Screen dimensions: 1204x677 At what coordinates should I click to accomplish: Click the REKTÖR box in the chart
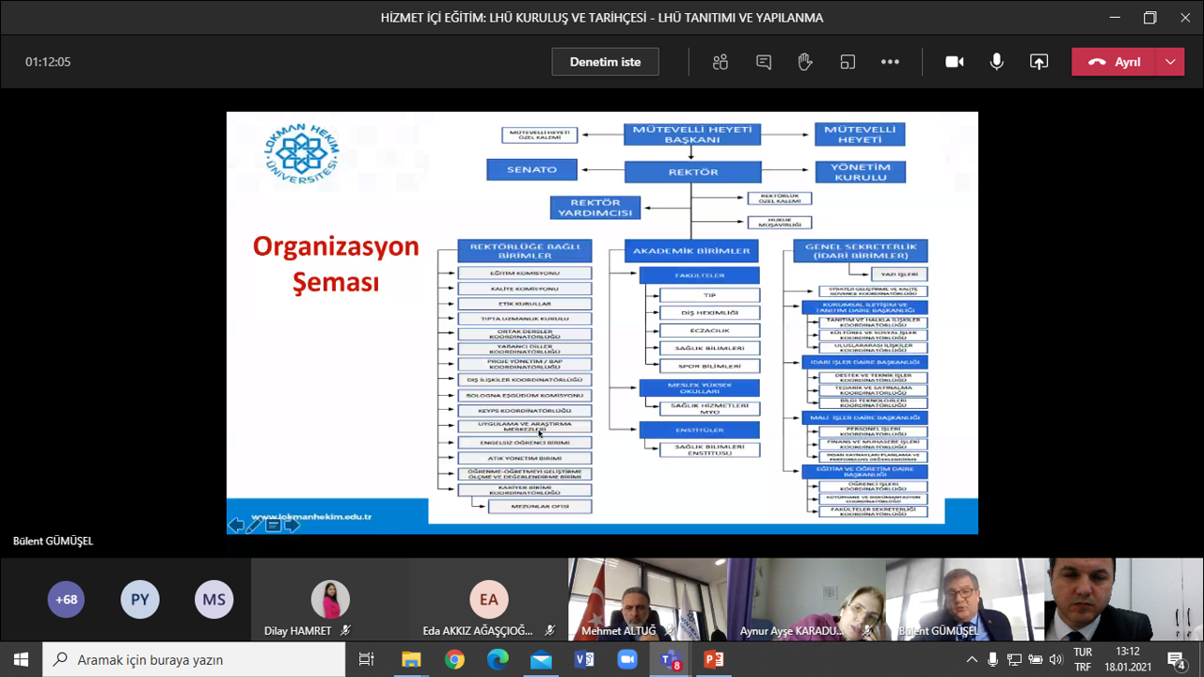[693, 172]
